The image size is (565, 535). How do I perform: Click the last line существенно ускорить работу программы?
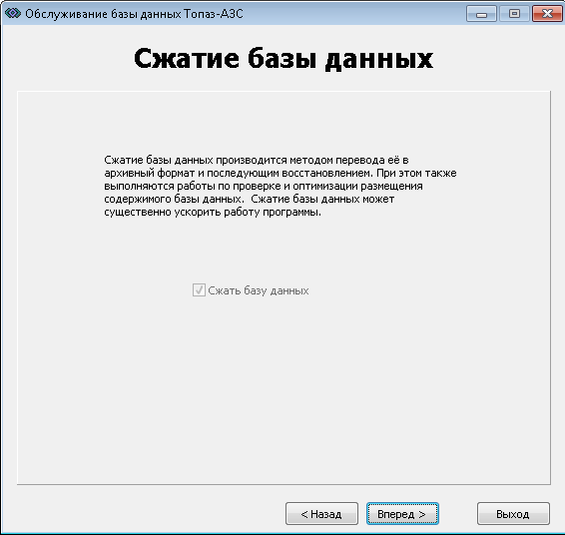[x=213, y=212]
